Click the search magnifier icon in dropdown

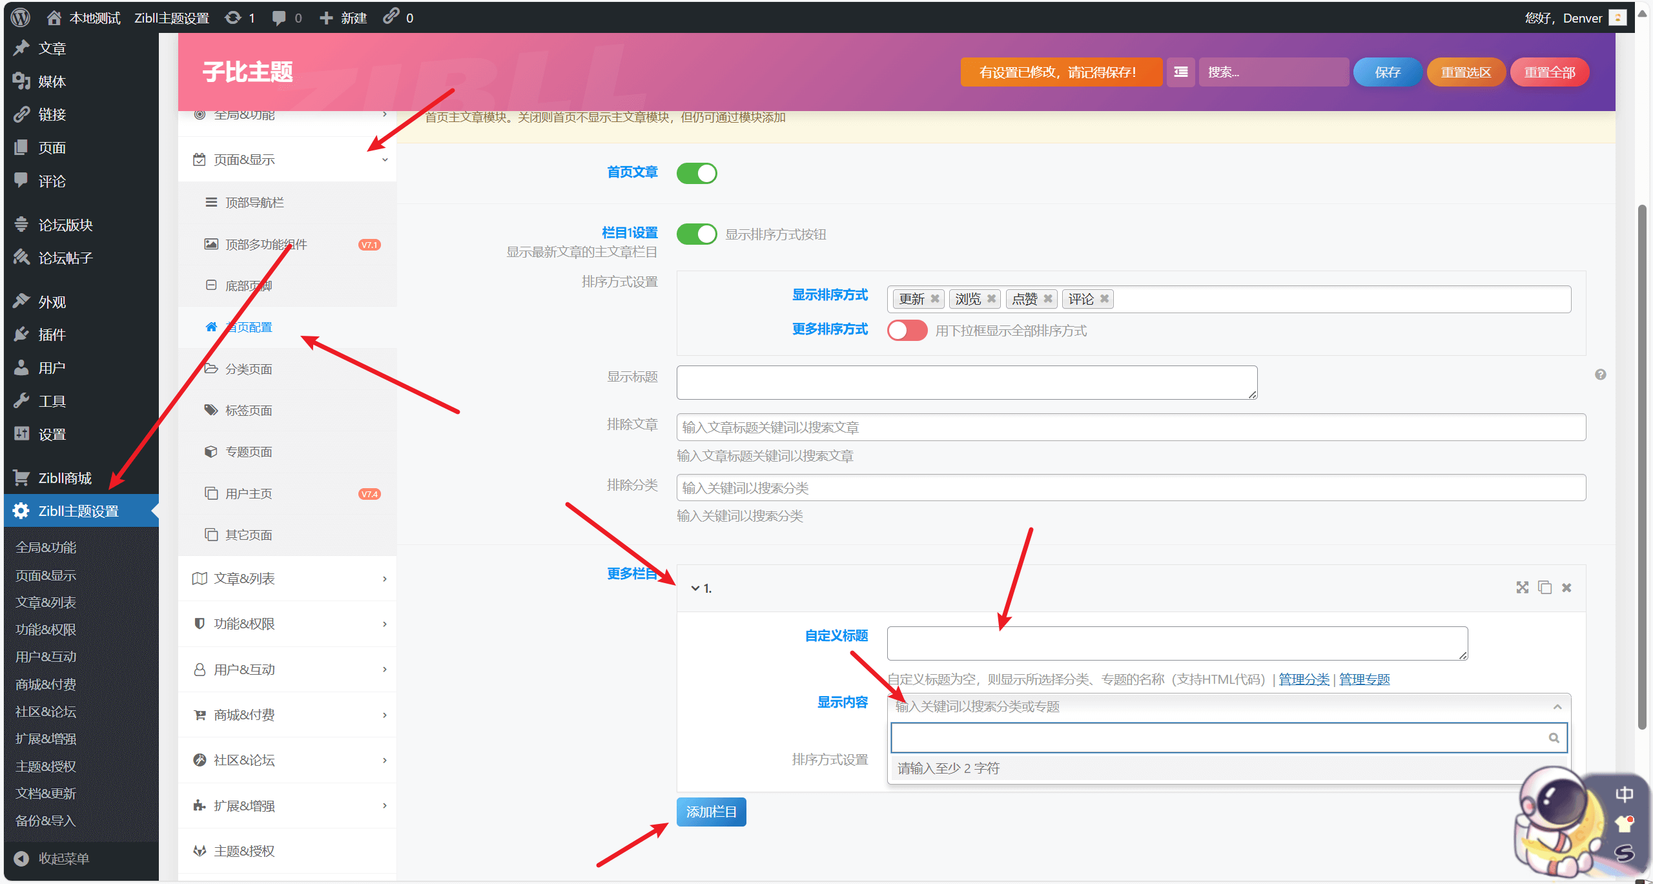(1554, 737)
